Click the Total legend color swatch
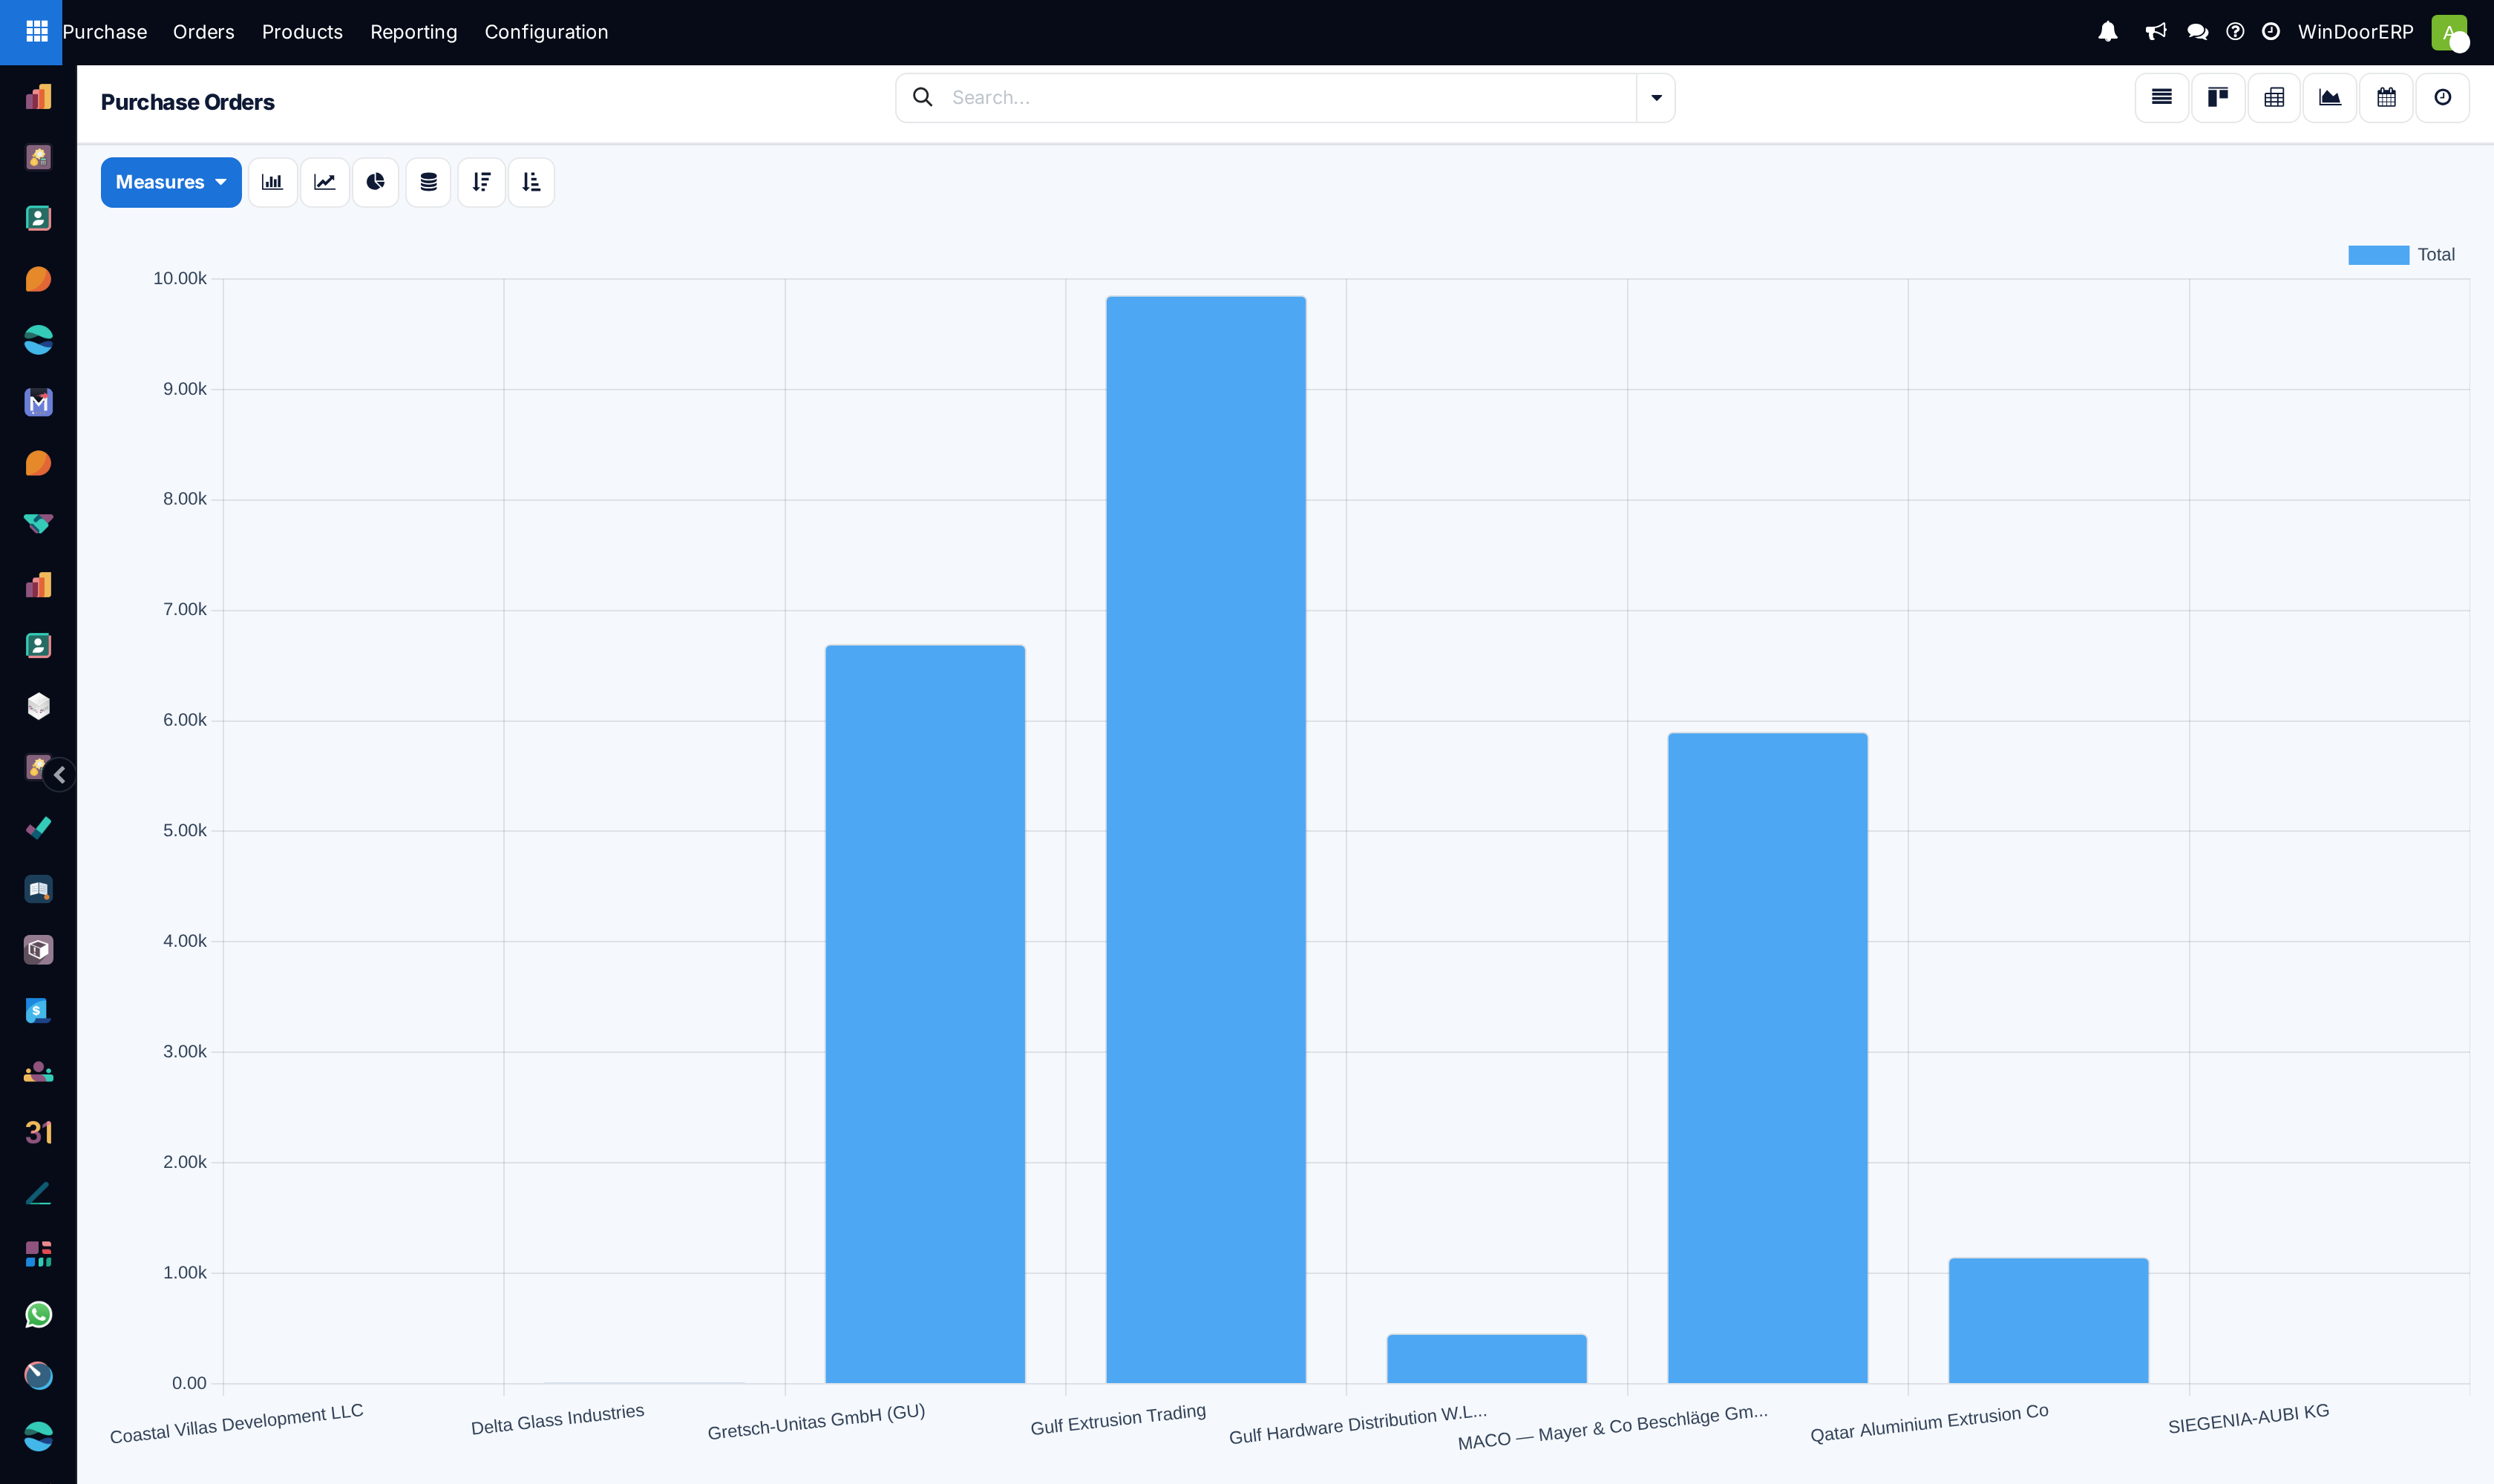Viewport: 2494px width, 1484px height. [2378, 255]
